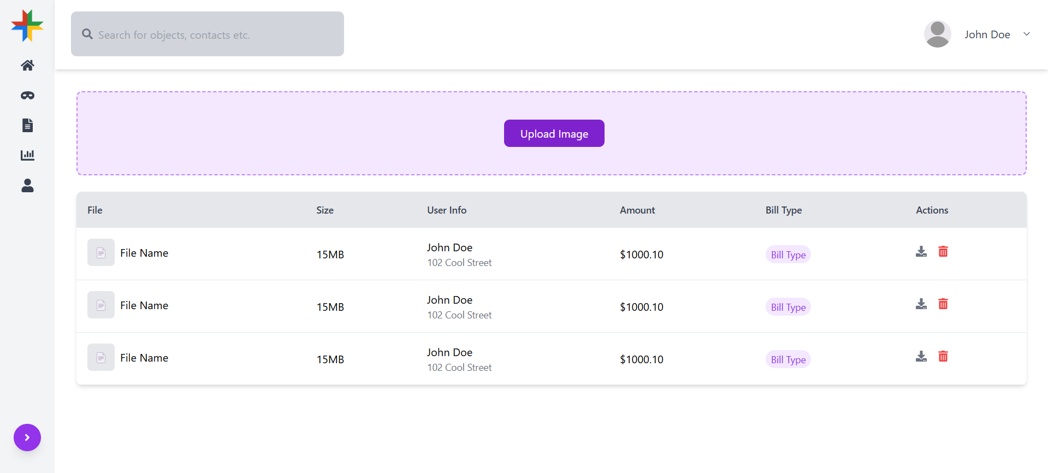
Task: Click the Size column header
Action: [325, 210]
